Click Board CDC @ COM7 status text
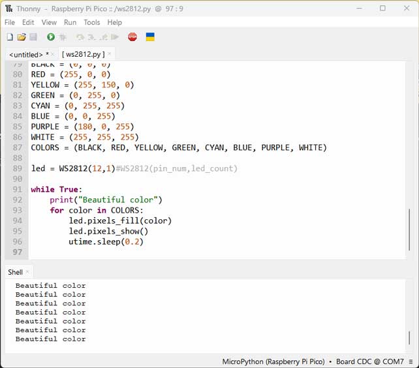The image size is (419, 368). [x=370, y=361]
